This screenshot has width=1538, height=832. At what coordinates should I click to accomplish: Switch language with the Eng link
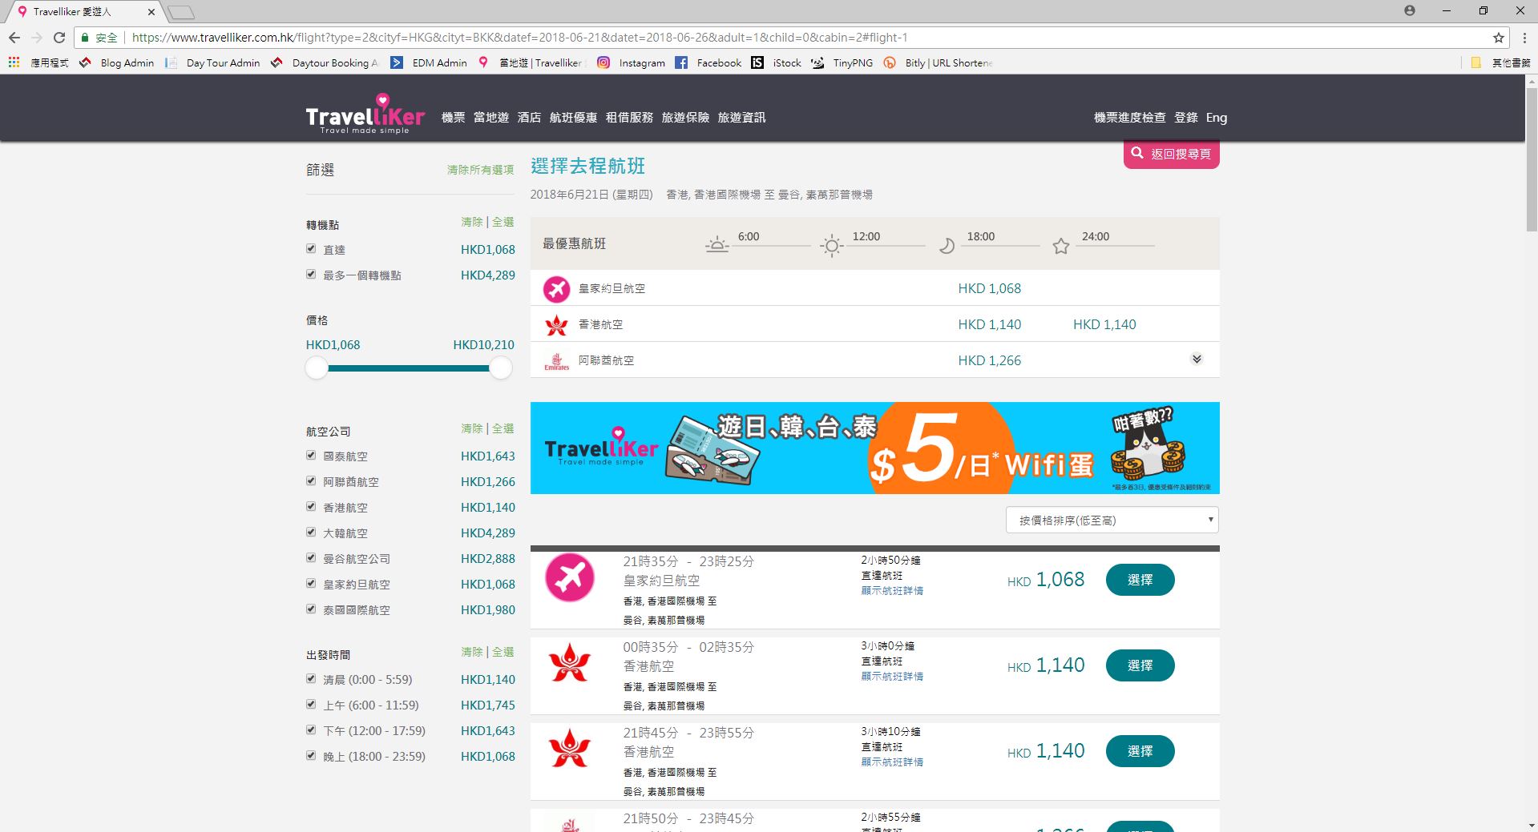pyautogui.click(x=1217, y=118)
